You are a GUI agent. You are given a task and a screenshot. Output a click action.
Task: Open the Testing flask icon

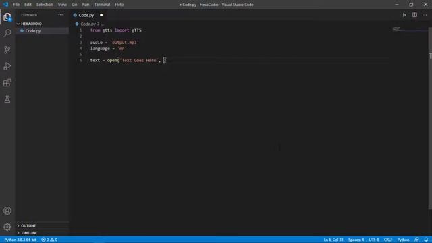click(7, 99)
